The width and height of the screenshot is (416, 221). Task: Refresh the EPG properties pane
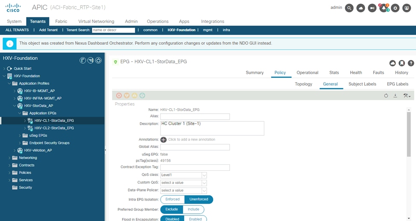[386, 96]
